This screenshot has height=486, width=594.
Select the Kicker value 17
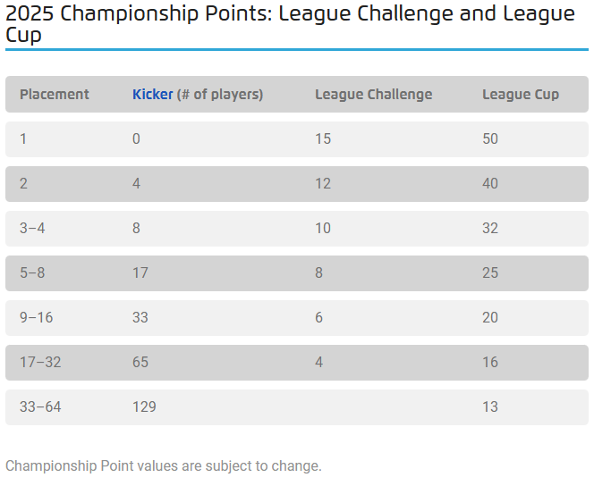140,273
